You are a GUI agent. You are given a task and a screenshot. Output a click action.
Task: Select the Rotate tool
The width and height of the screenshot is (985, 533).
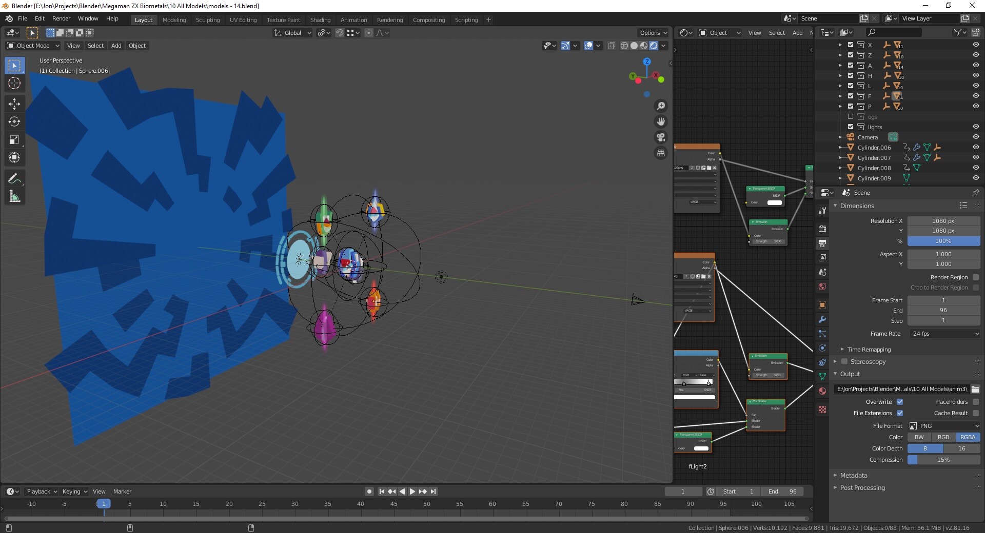point(14,122)
